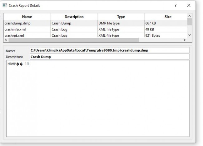Open the help question mark button
This screenshot has width=203, height=146.
tap(176, 5)
